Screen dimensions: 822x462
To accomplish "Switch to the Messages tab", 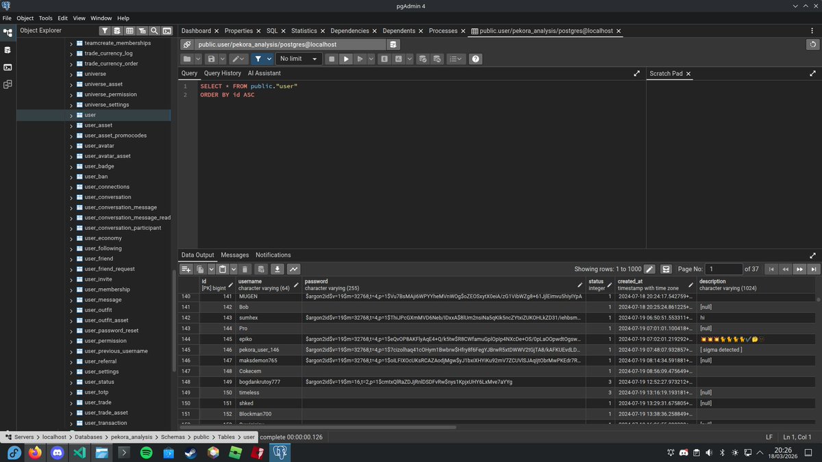I will (235, 255).
